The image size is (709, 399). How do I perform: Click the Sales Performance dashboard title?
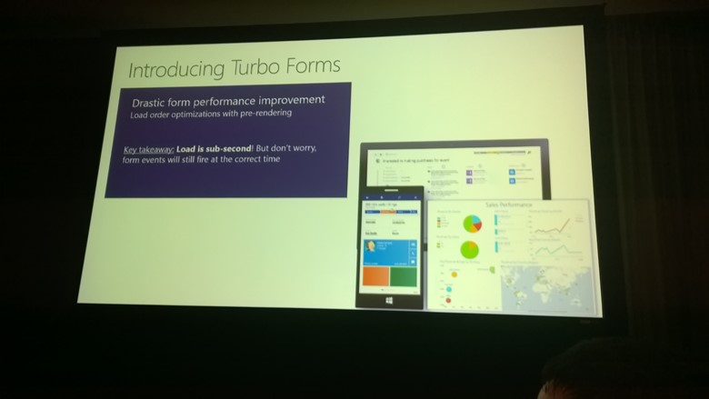[x=509, y=204]
